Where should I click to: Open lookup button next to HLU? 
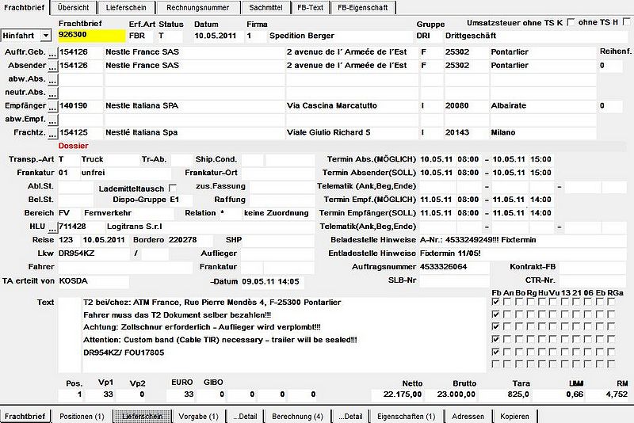(x=52, y=227)
